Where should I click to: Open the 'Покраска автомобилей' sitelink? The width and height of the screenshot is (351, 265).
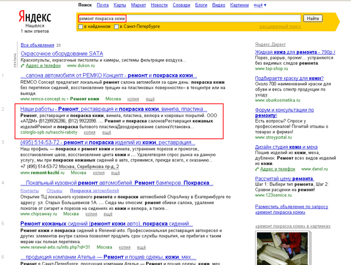[x=95, y=191]
